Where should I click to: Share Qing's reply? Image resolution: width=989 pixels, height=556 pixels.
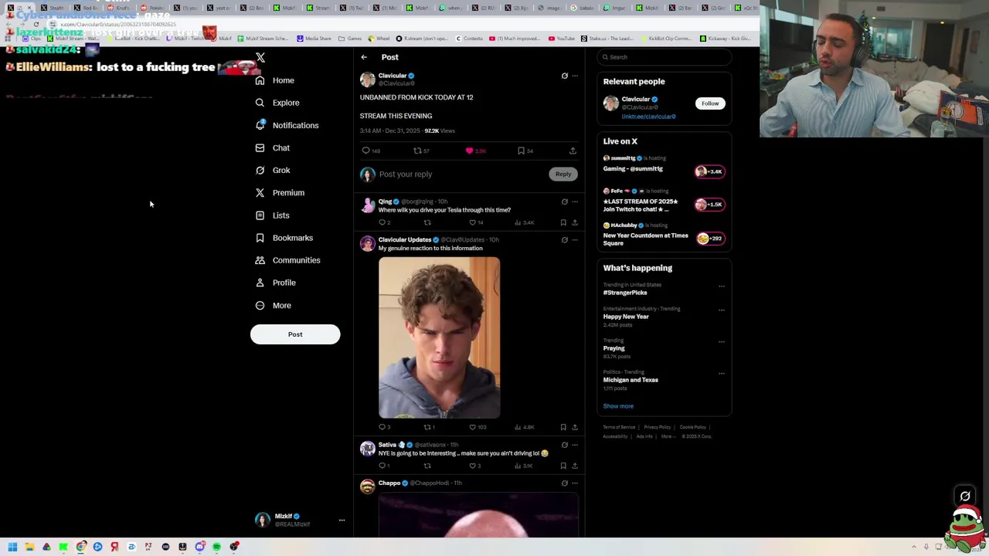point(574,222)
